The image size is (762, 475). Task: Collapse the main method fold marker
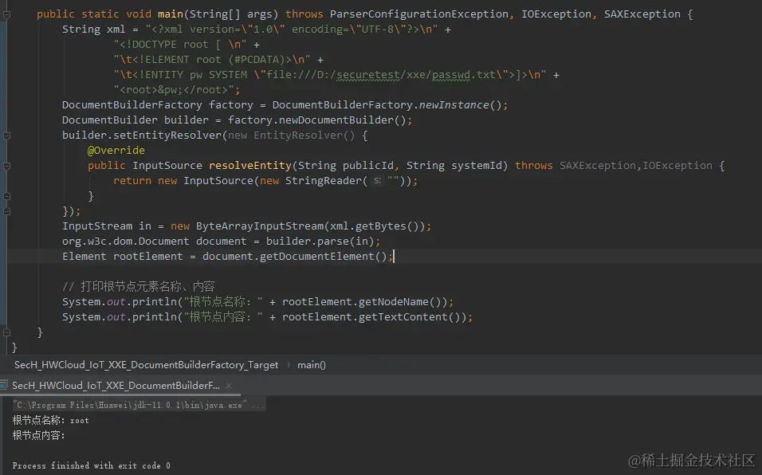(x=7, y=14)
